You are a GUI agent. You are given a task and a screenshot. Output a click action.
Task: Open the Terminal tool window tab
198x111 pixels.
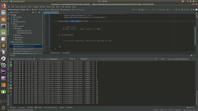tap(38, 108)
